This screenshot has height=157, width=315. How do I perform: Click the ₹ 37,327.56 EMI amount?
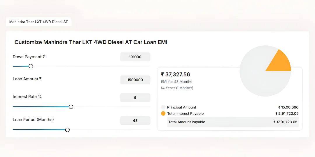point(176,75)
